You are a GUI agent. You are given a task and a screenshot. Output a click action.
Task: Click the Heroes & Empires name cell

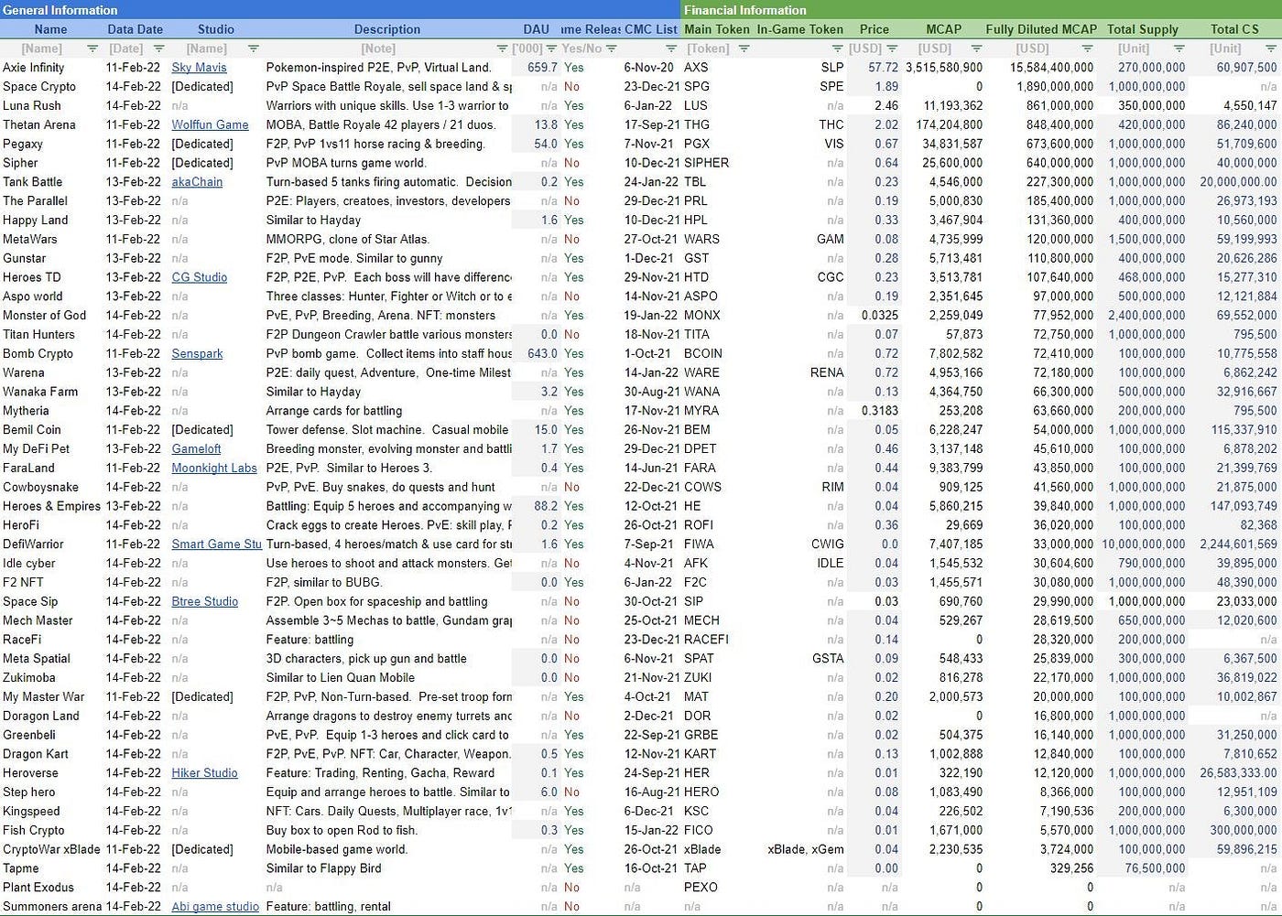51,506
